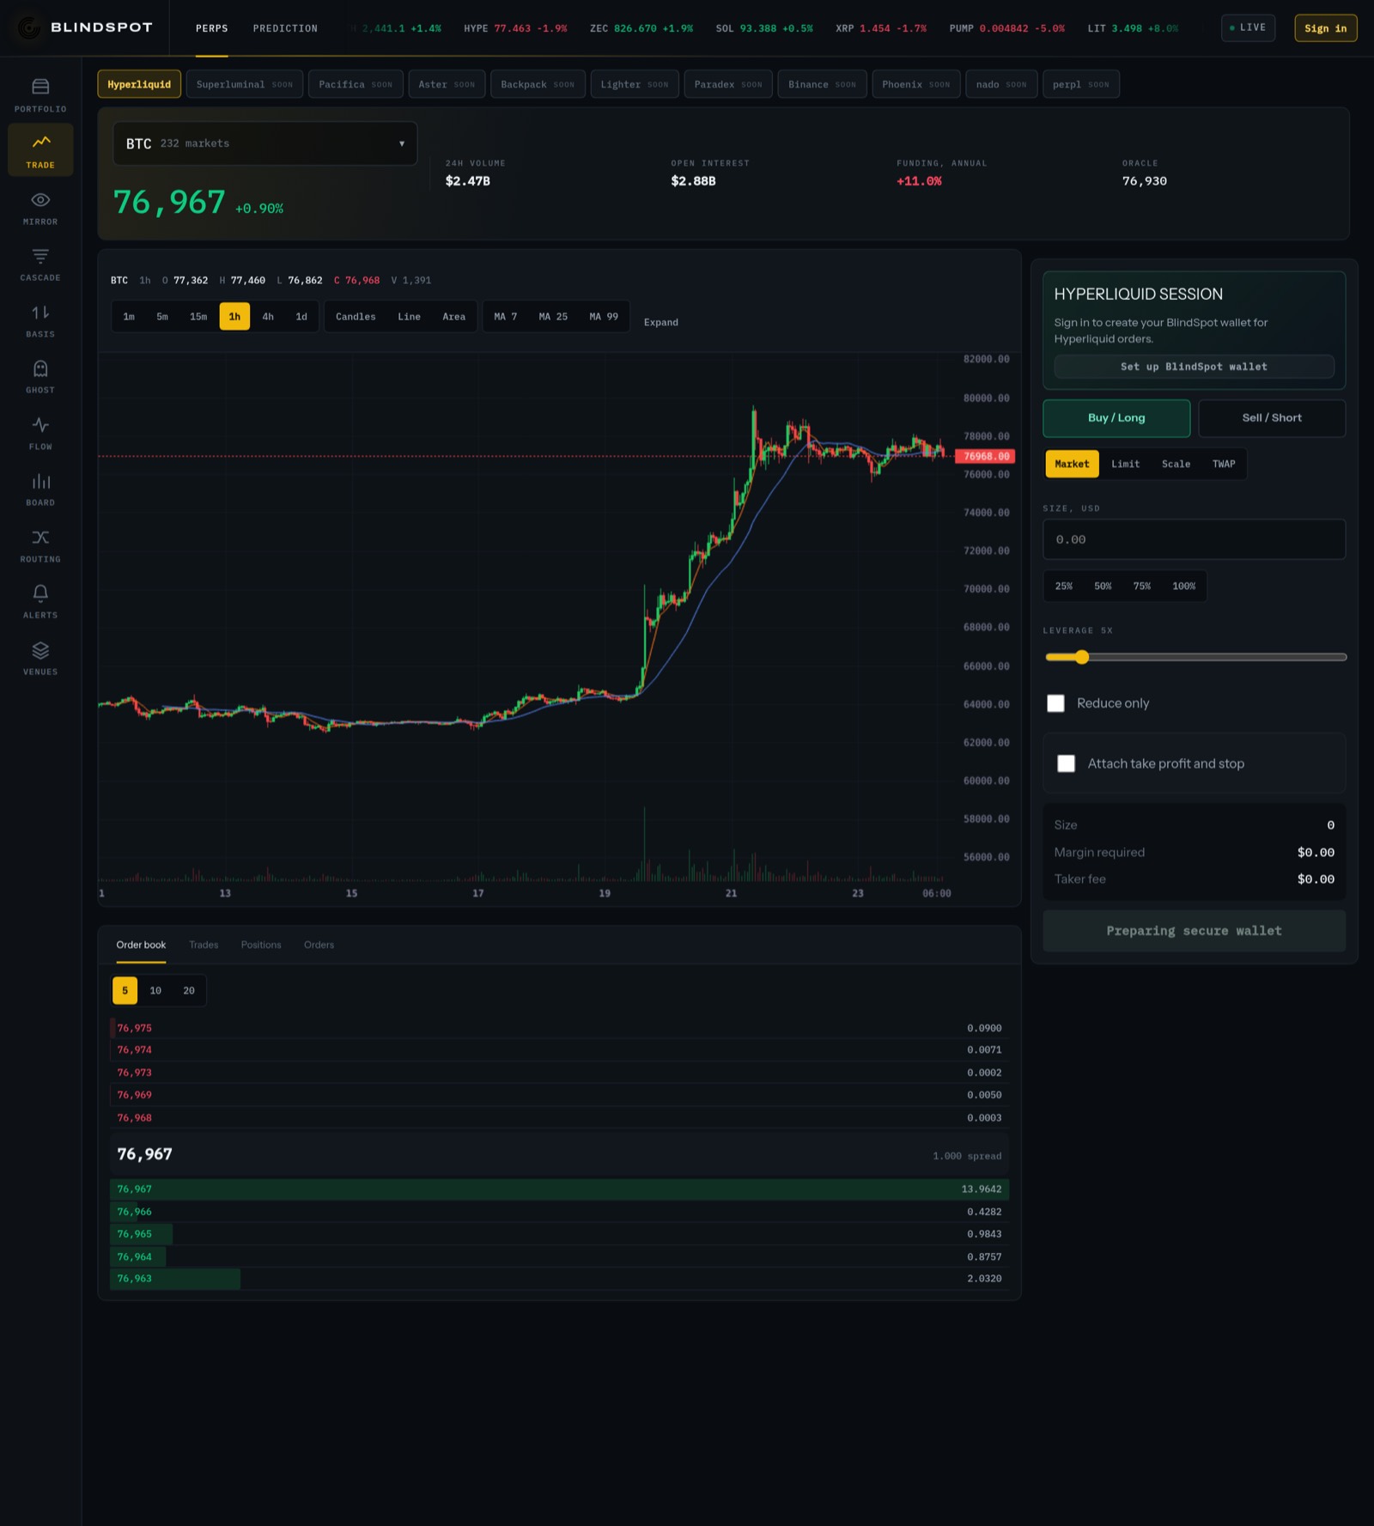Open the Alerts bell icon
This screenshot has height=1526, width=1374.
click(x=40, y=601)
